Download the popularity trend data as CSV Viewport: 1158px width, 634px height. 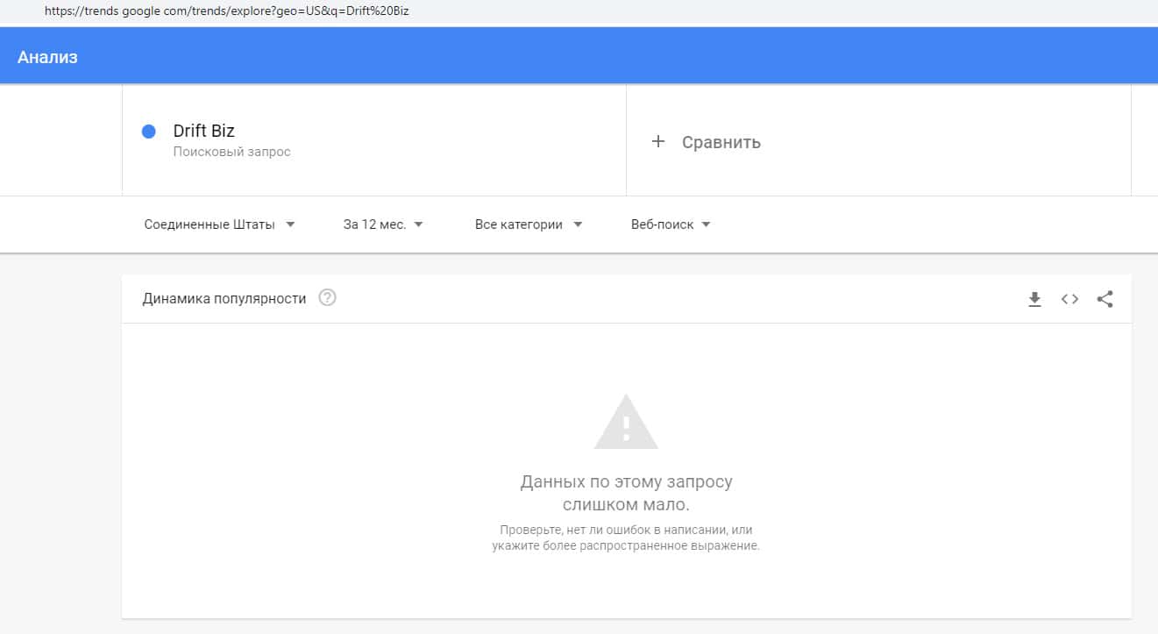point(1034,299)
